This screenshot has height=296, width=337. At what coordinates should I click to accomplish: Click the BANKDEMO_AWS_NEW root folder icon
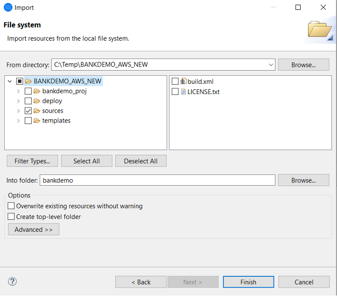click(x=28, y=81)
